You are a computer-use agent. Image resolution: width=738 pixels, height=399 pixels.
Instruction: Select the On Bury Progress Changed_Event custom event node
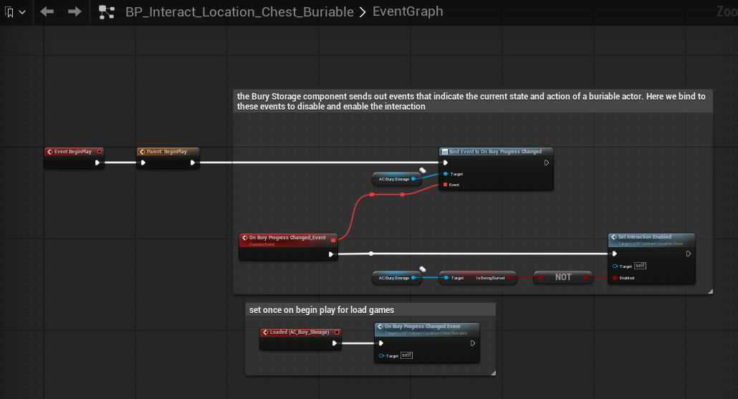[287, 238]
